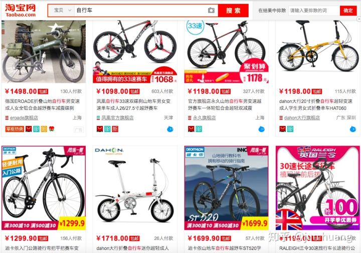Click blue Wangwang chat icon for dahon大行旗舰店
361x253 pixels.
pos(352,130)
